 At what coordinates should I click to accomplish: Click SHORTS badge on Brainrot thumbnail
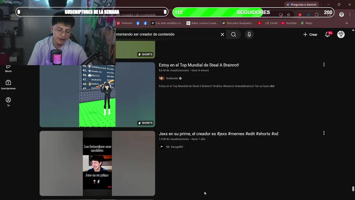(x=145, y=123)
